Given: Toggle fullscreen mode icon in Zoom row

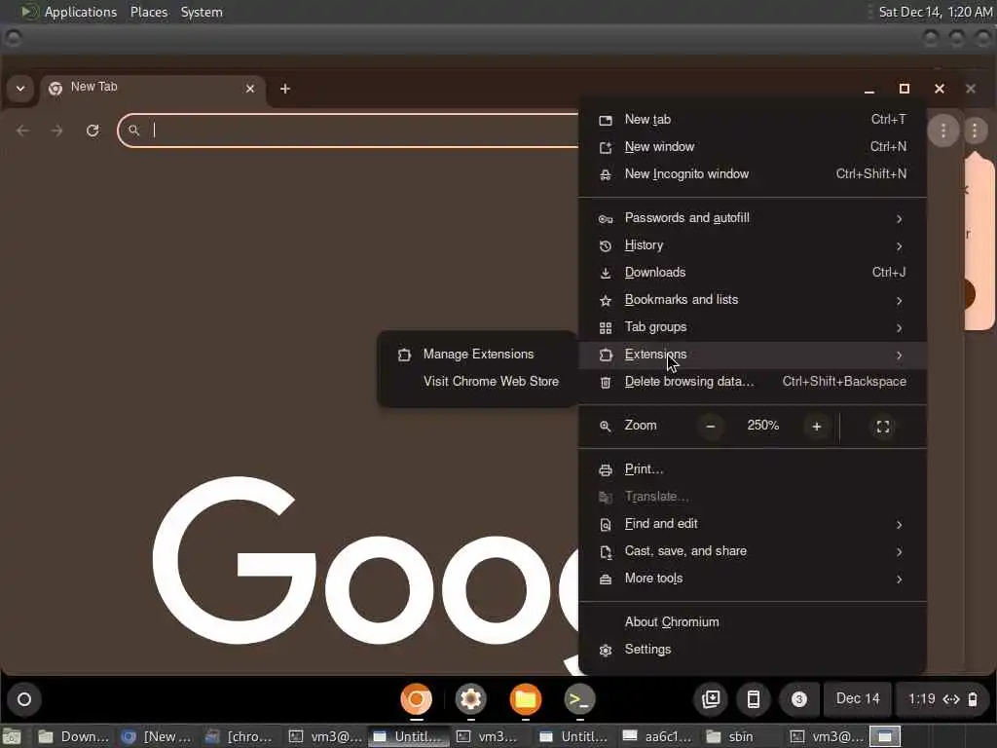Looking at the screenshot, I should [883, 427].
